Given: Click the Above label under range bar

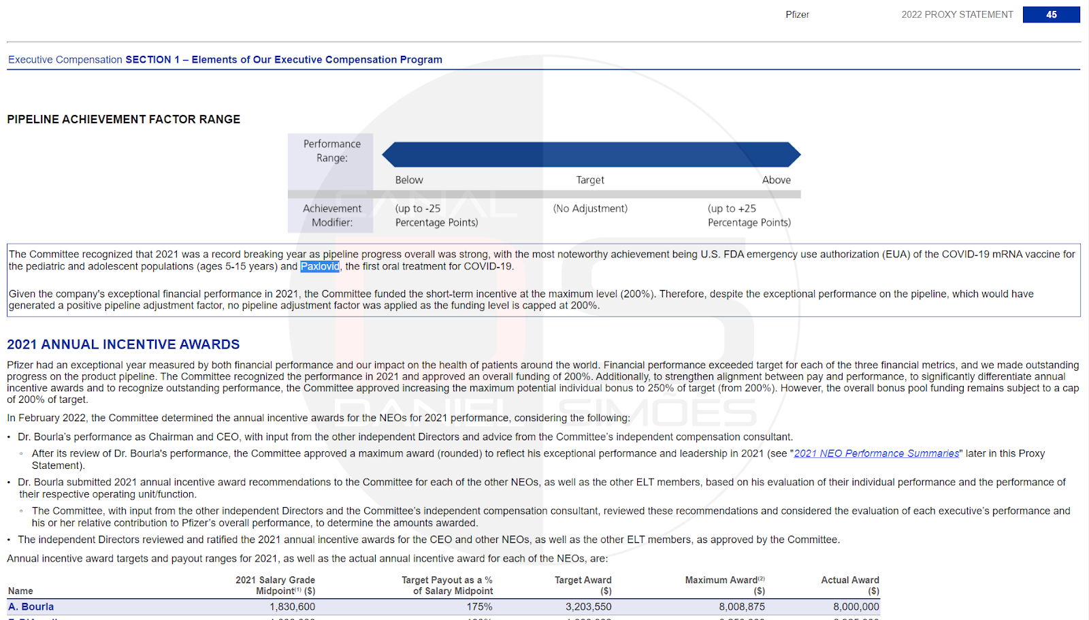Looking at the screenshot, I should point(777,180).
